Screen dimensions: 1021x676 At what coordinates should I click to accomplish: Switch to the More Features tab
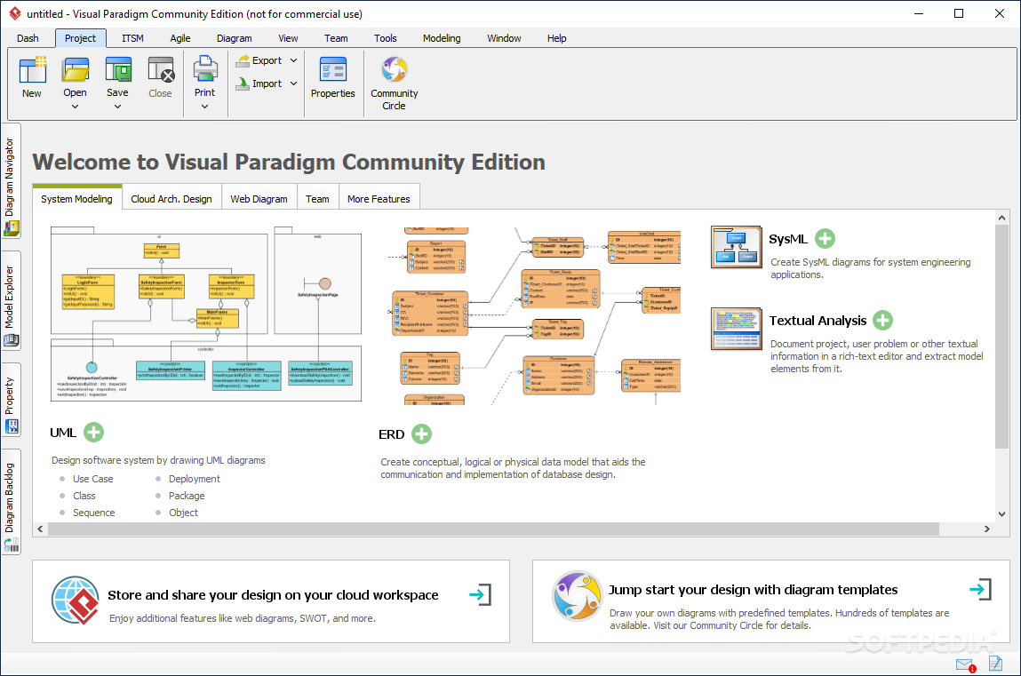coord(379,199)
